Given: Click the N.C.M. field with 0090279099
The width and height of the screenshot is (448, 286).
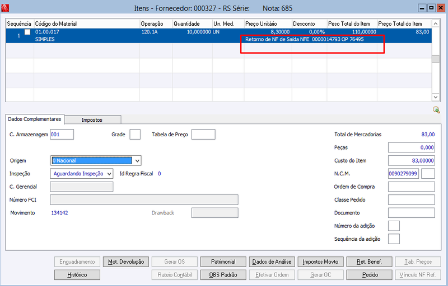Looking at the screenshot, I should click(x=403, y=174).
